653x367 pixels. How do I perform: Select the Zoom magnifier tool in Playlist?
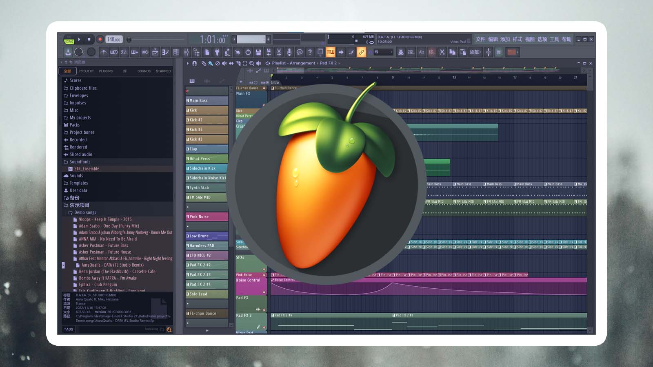[252, 63]
